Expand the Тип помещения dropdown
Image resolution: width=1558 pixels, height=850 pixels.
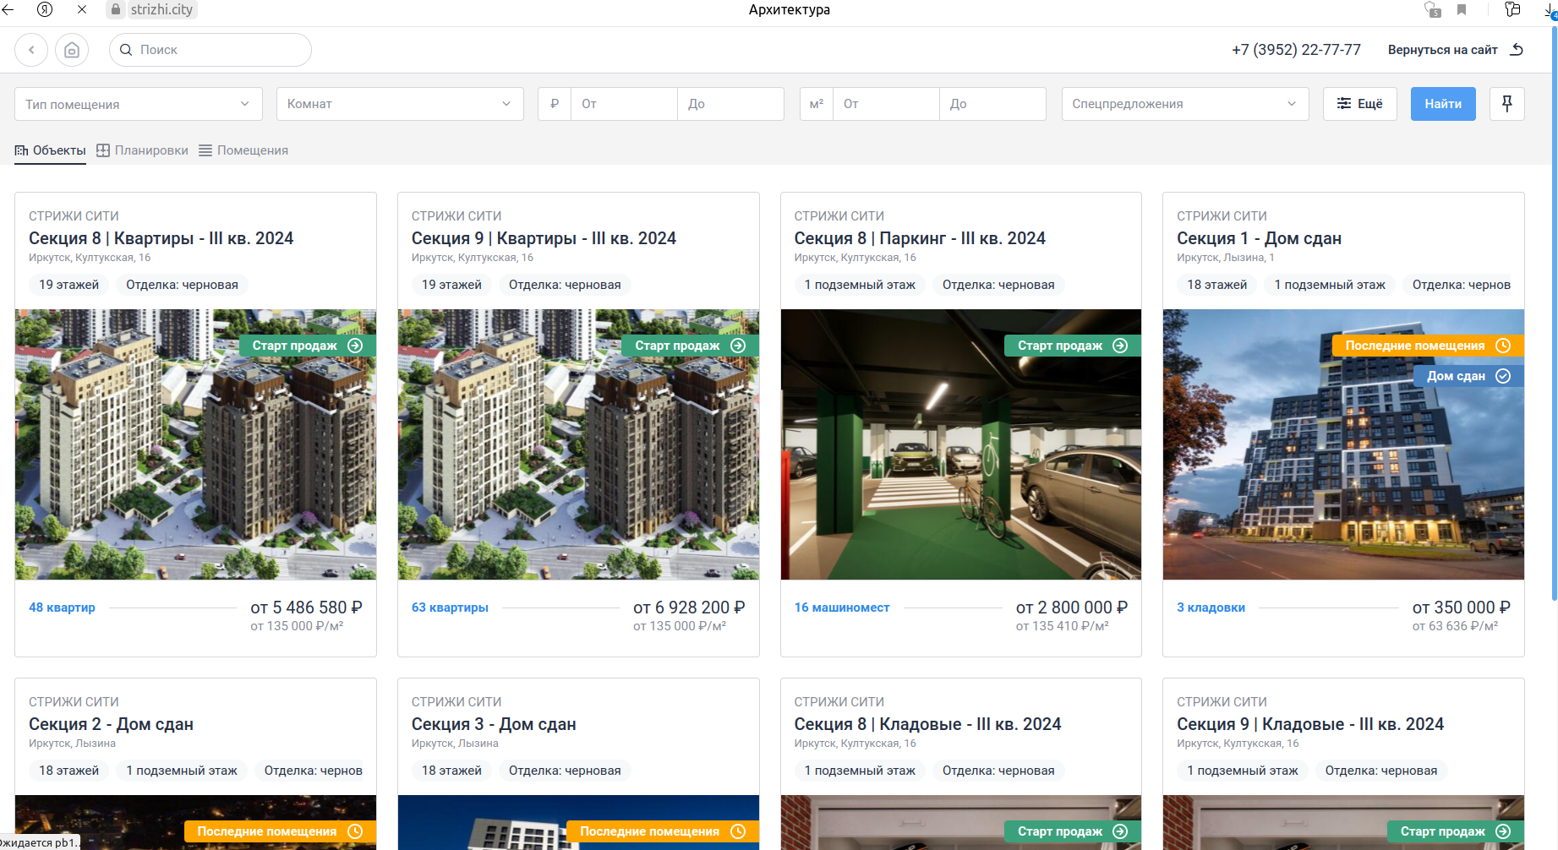pos(139,104)
